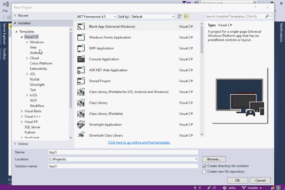Click the search magnifier icon
This screenshot has height=190, width=285.
pyautogui.click(x=267, y=16)
